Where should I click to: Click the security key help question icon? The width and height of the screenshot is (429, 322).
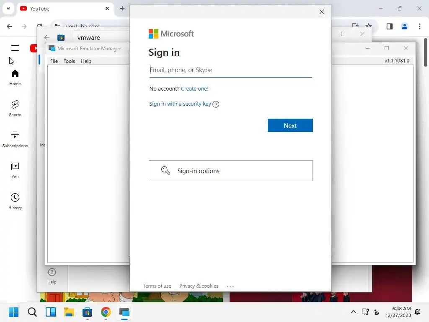[216, 104]
